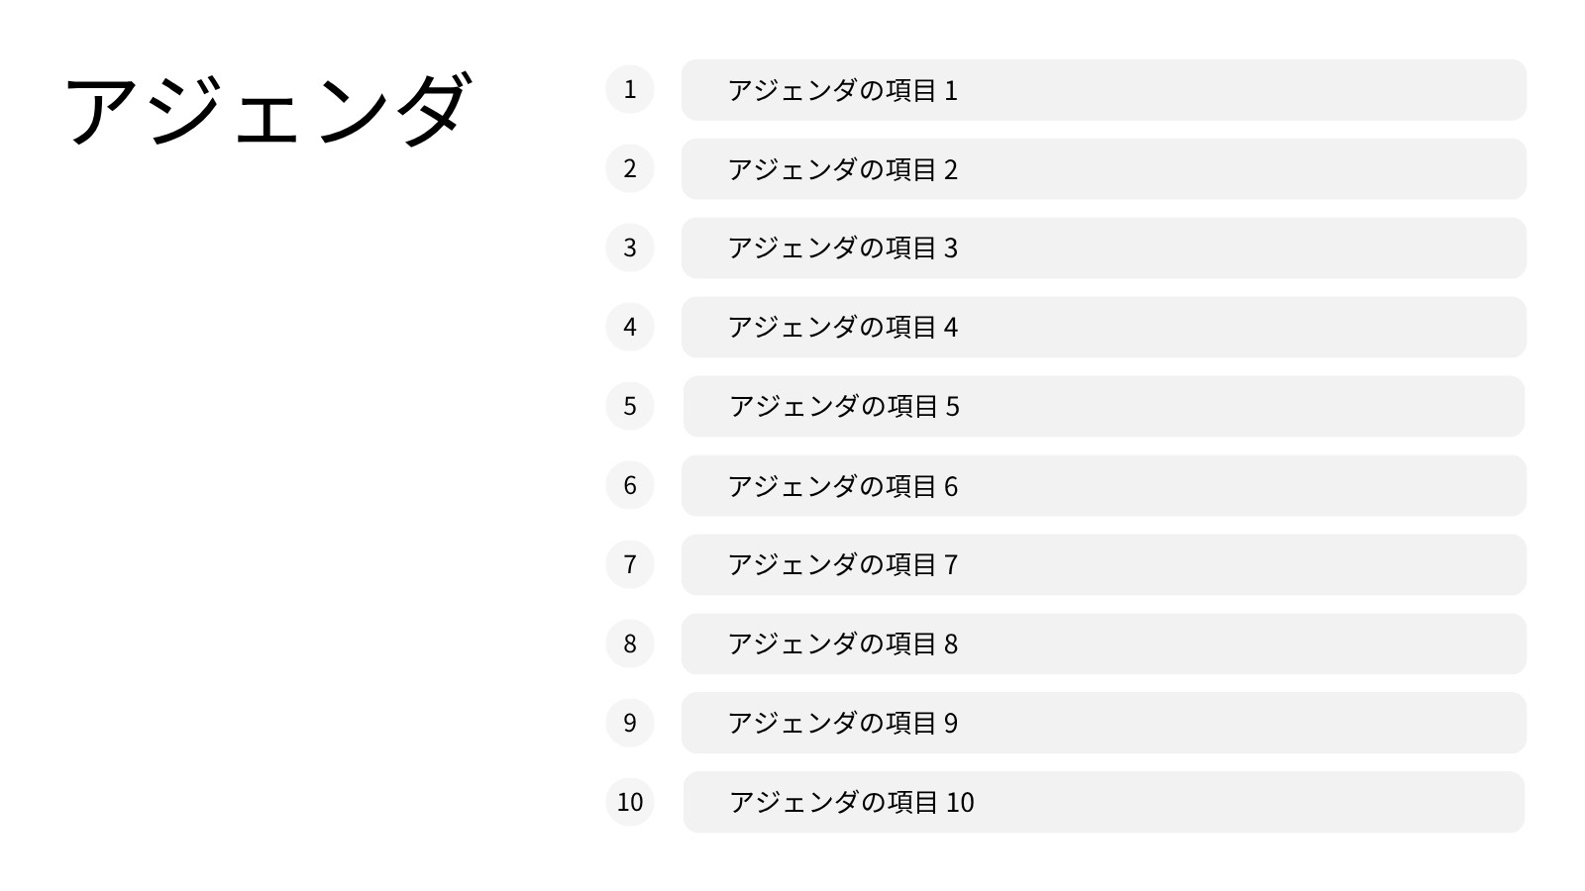Click the アジェンダの項目 8 box
1585x891 pixels.
tap(1104, 643)
